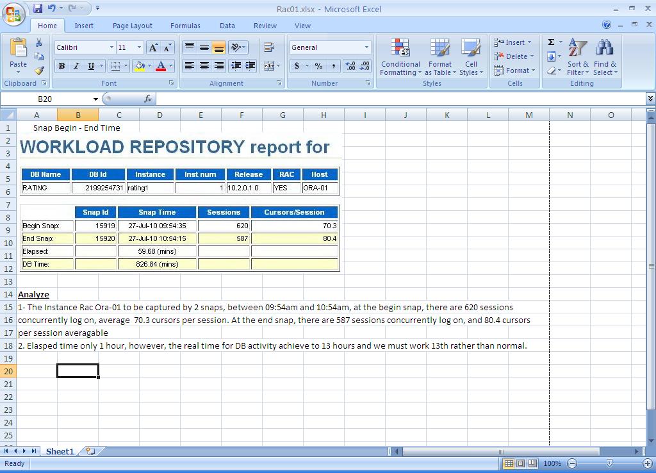The width and height of the screenshot is (656, 473).
Task: Click the Increase Font Size icon
Action: pos(153,48)
